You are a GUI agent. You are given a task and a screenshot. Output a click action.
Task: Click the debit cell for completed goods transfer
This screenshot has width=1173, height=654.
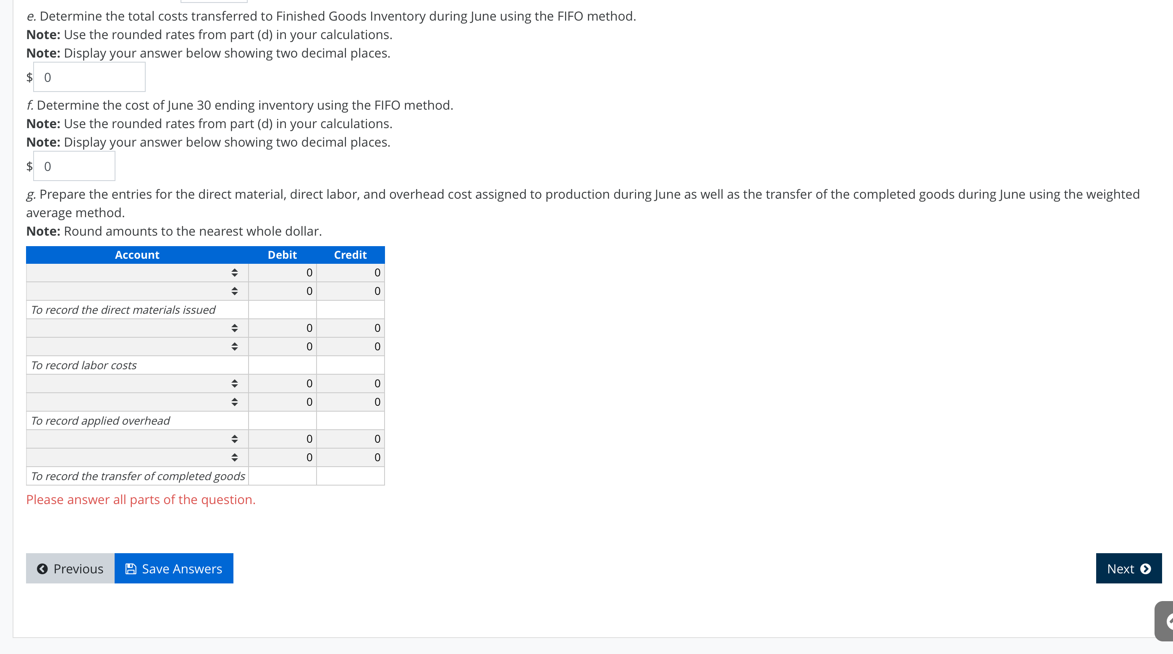pos(282,439)
